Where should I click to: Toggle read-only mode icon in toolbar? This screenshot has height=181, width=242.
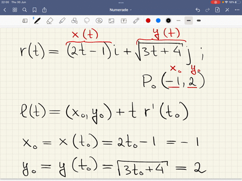point(25,21)
